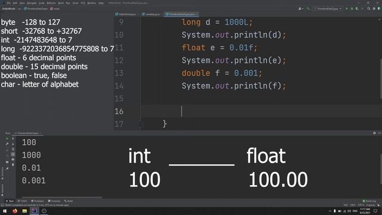
Task: Click the rerun button in Run panel
Action: click(x=7, y=139)
